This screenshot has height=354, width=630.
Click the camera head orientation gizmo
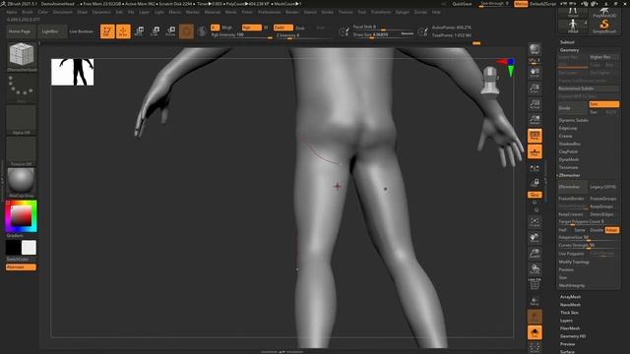point(490,81)
